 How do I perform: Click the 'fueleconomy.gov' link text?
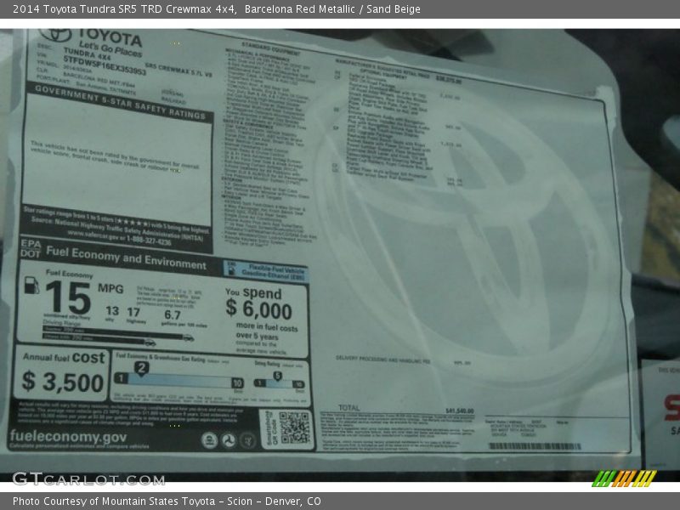(x=68, y=436)
